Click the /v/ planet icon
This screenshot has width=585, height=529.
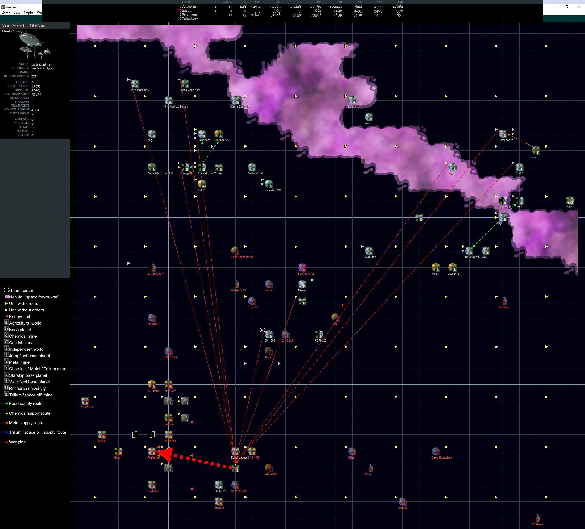pyautogui.click(x=536, y=150)
